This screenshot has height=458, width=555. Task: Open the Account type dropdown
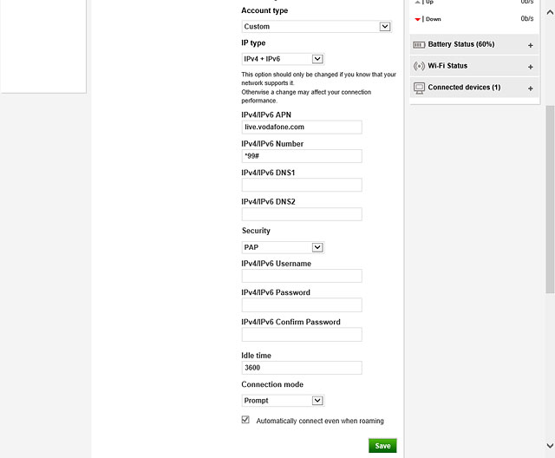coord(317,27)
